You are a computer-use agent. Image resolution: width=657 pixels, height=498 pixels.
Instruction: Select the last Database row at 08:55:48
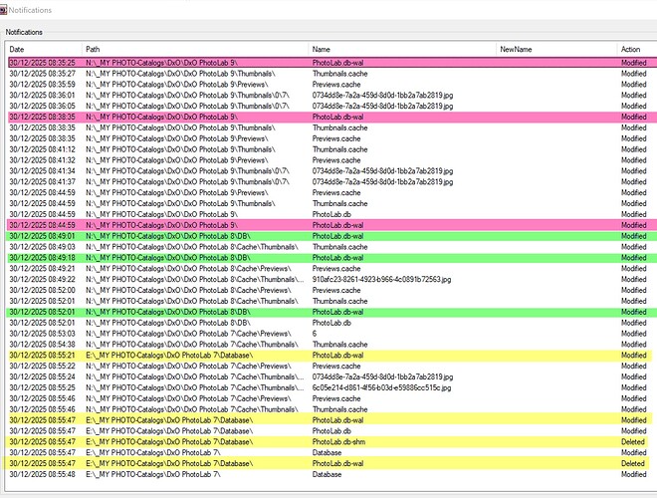click(328, 474)
